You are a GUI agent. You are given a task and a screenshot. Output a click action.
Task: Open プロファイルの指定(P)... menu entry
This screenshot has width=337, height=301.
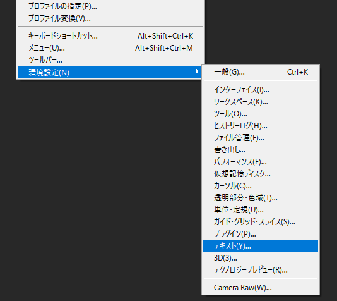110,6
